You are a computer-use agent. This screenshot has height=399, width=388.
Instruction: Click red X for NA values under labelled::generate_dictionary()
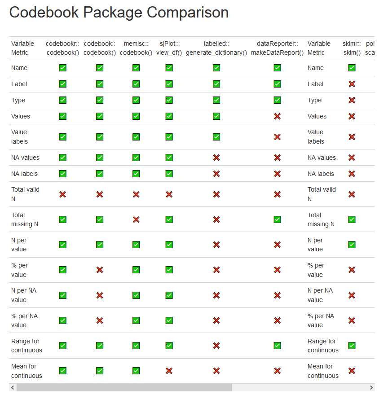(216, 158)
